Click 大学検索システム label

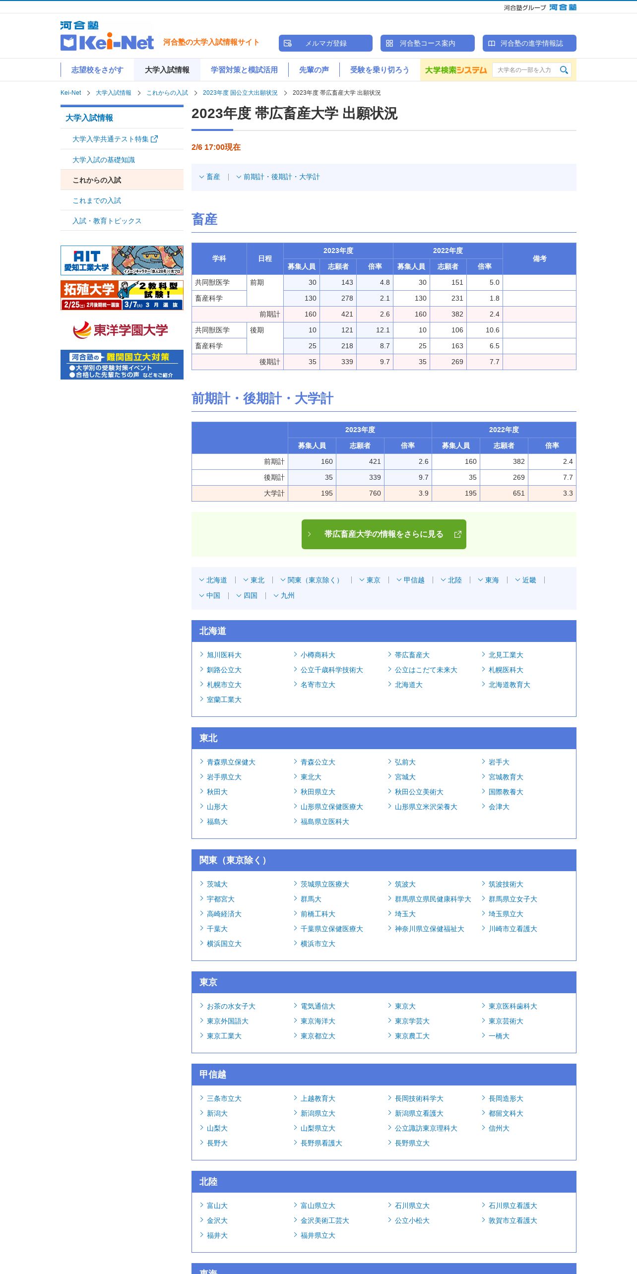tap(456, 70)
